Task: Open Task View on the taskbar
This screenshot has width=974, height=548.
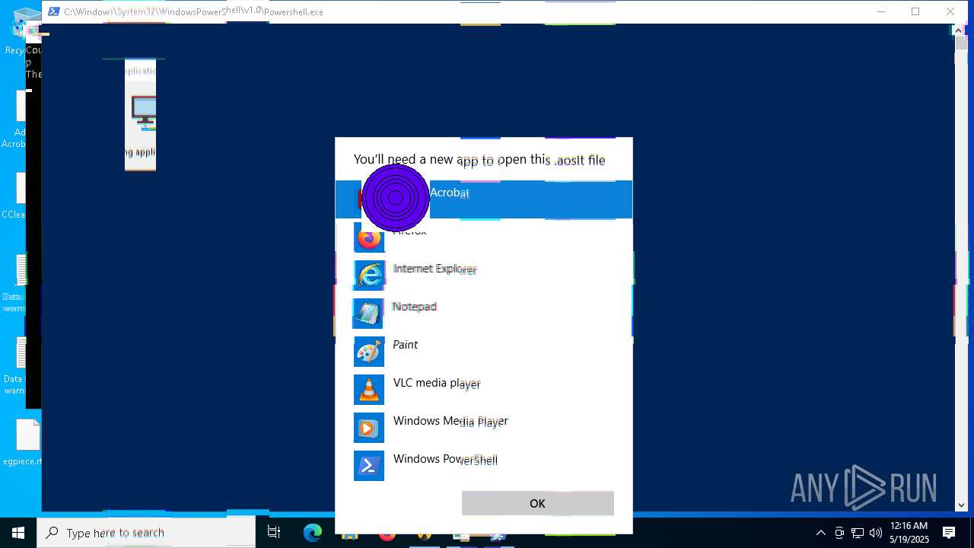Action: (274, 533)
